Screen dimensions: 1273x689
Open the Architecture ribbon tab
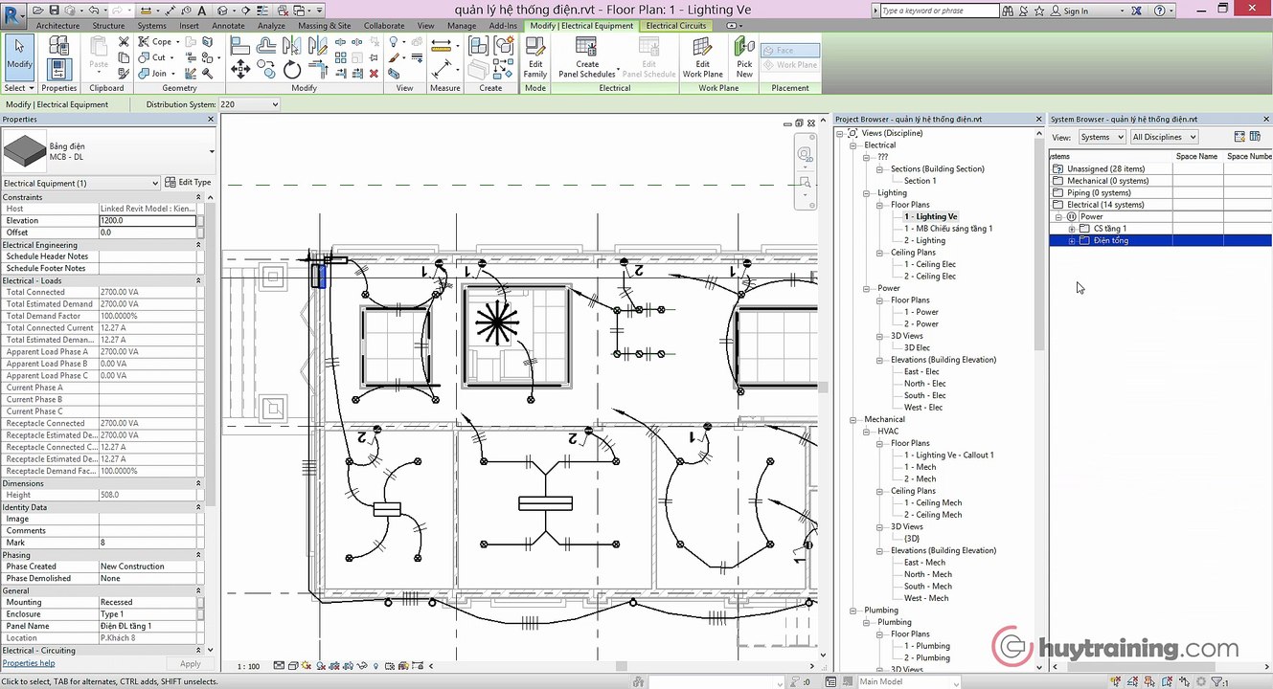[57, 26]
